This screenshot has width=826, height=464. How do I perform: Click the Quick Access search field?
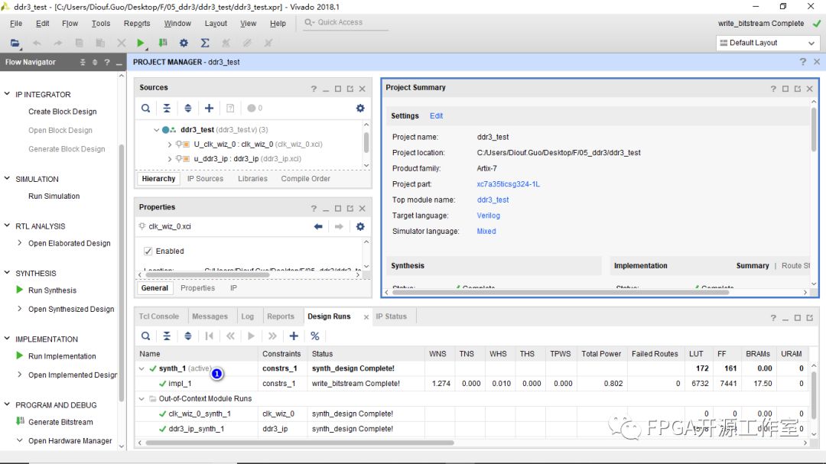344,23
